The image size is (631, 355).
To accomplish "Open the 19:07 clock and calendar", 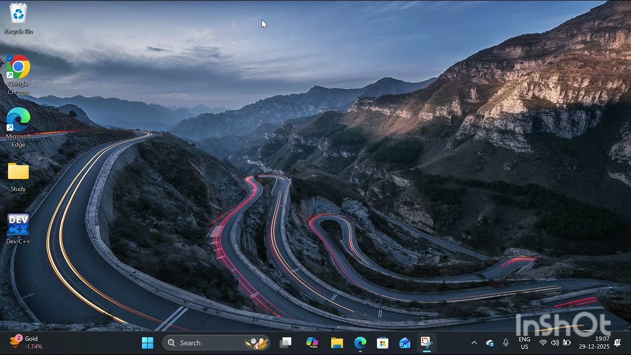I will tap(594, 343).
